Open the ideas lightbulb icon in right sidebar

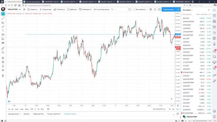point(214,44)
